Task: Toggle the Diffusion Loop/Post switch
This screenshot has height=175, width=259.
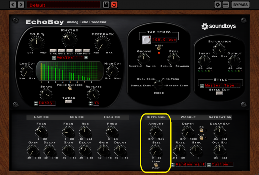Action: pos(156,165)
